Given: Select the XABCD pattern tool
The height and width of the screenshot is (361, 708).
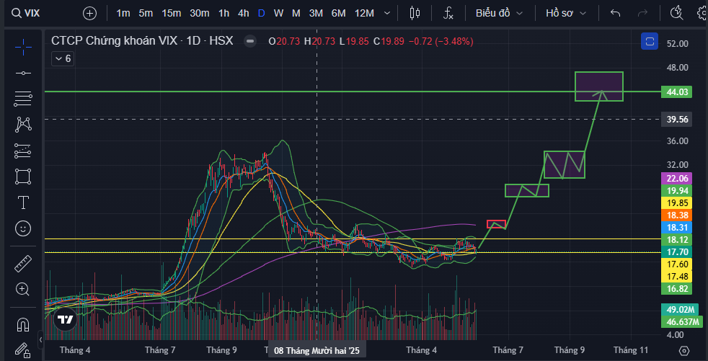Looking at the screenshot, I should 23,125.
